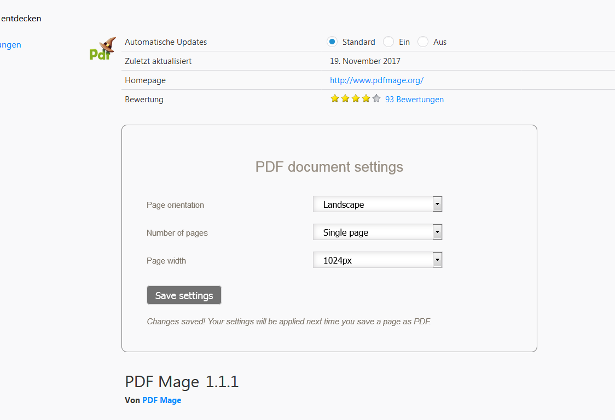The height and width of the screenshot is (420, 615).
Task: Click the partially visible 'ungen' sidebar link
Action: tap(10, 45)
